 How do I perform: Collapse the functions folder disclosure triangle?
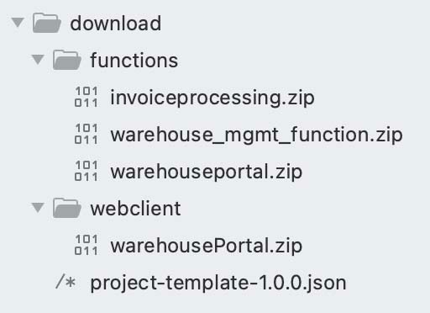(x=38, y=60)
